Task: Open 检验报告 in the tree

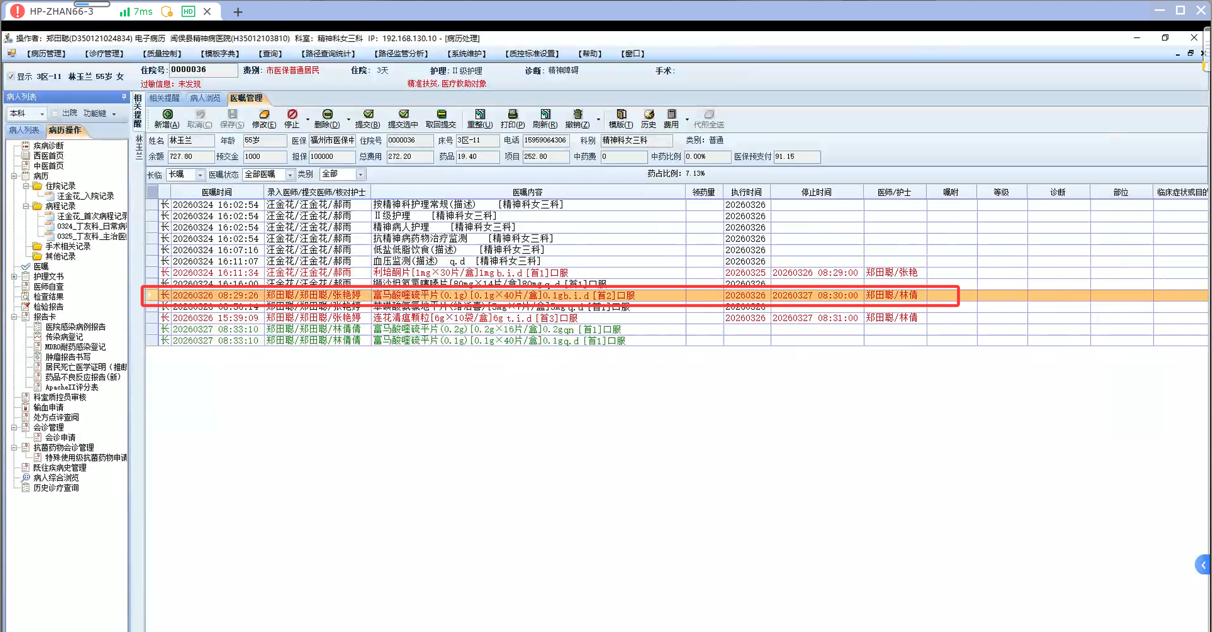Action: point(48,307)
